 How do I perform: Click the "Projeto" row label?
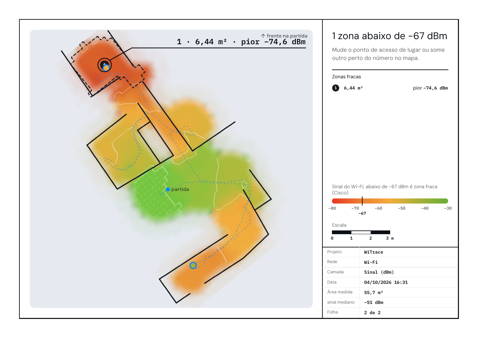[x=334, y=252]
